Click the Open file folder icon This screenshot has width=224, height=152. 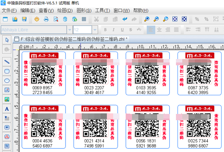pyautogui.click(x=15, y=19)
